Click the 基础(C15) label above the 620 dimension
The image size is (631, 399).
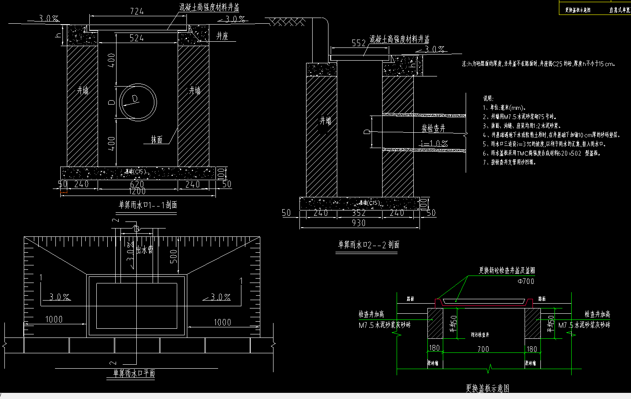pos(135,171)
